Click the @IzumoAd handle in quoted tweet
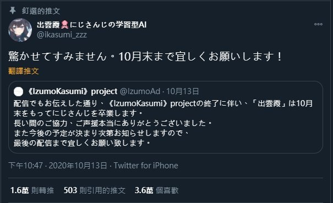The width and height of the screenshot is (333, 203). (x=140, y=91)
